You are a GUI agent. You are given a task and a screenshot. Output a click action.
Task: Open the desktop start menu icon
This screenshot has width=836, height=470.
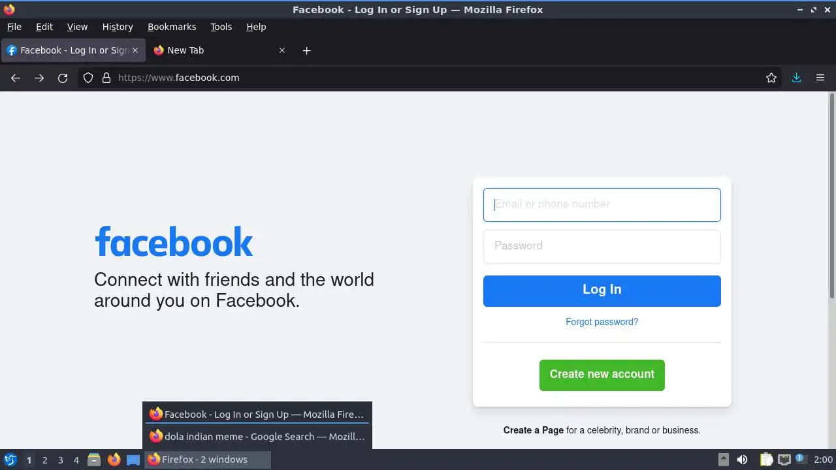(10, 460)
